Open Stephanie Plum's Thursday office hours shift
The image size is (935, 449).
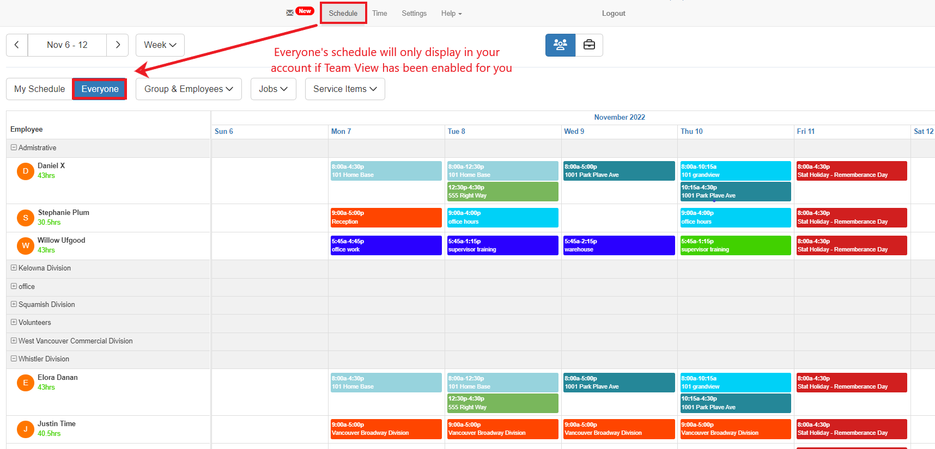(736, 218)
